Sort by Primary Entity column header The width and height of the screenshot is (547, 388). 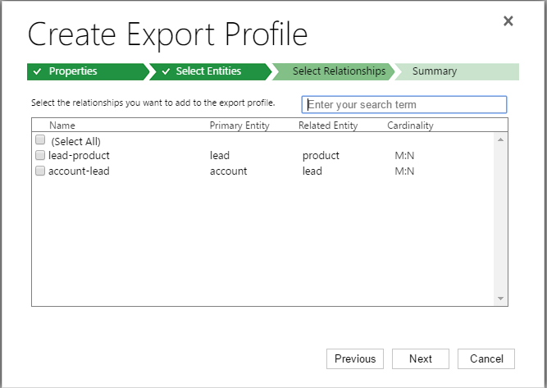[239, 126]
